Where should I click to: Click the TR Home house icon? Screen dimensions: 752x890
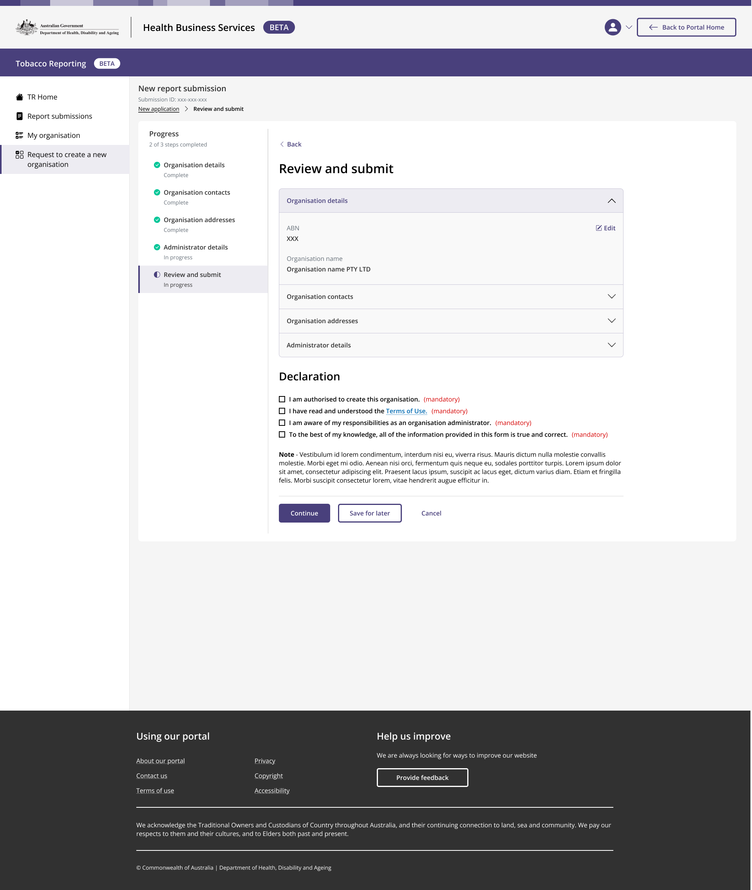[19, 97]
